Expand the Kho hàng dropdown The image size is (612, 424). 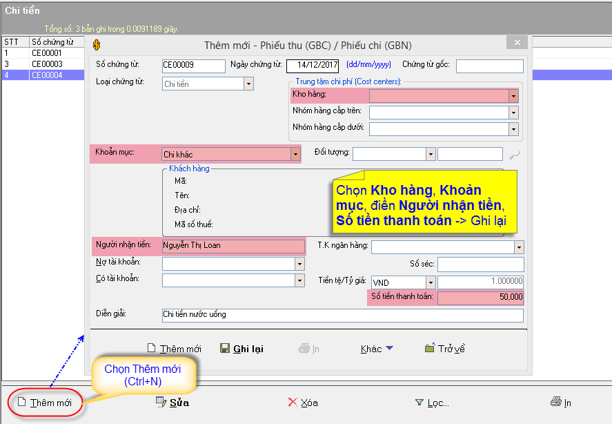513,95
